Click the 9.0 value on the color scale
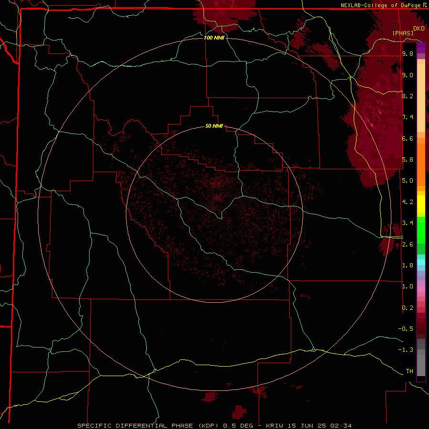 [x=408, y=75]
